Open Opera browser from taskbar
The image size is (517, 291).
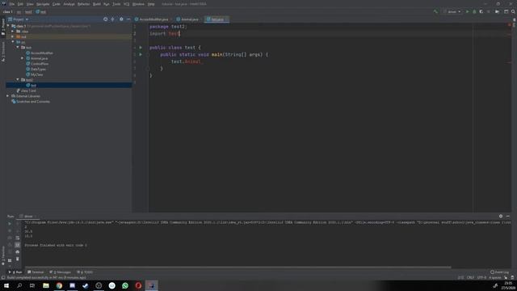pyautogui.click(x=138, y=285)
